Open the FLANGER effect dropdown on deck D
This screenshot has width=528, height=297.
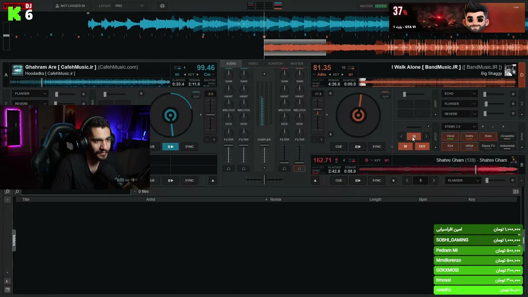click(460, 104)
